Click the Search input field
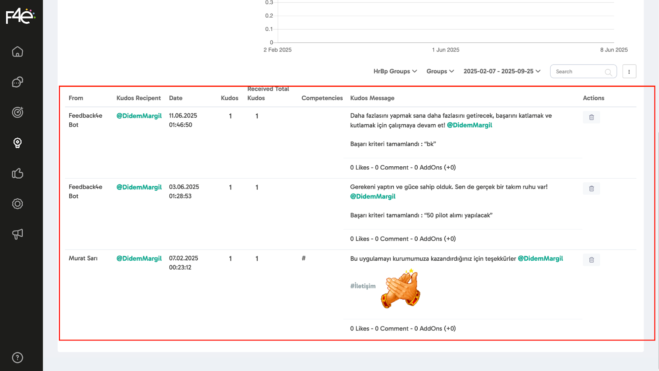This screenshot has width=659, height=371. tap(579, 72)
